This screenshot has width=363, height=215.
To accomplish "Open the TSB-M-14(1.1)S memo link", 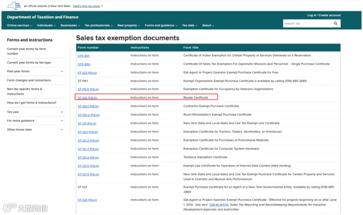I will (x=219, y=205).
